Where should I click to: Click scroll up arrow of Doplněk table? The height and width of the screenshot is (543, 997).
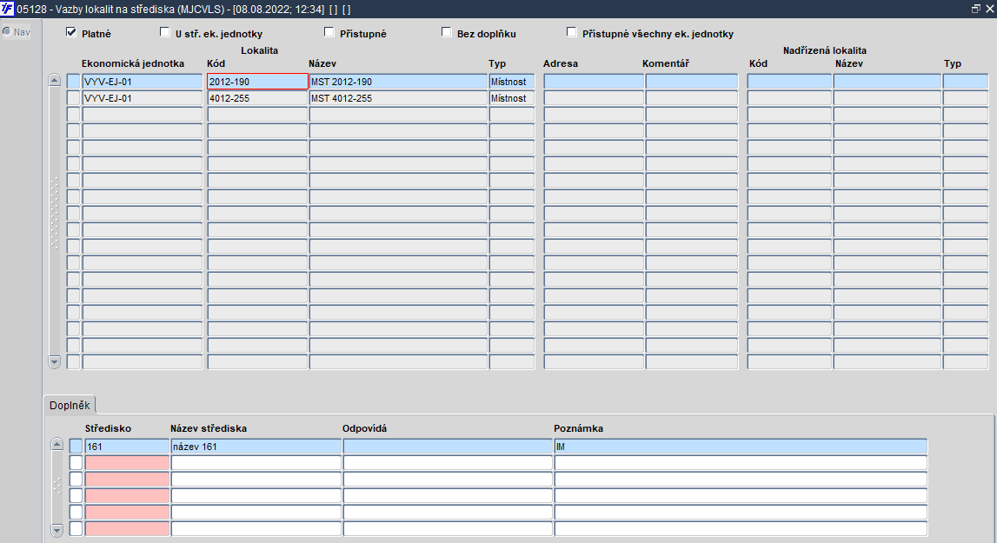(x=56, y=445)
